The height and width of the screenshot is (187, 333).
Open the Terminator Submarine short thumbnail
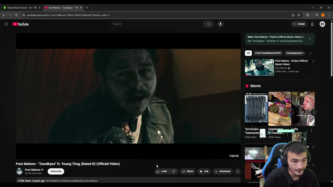256,109
